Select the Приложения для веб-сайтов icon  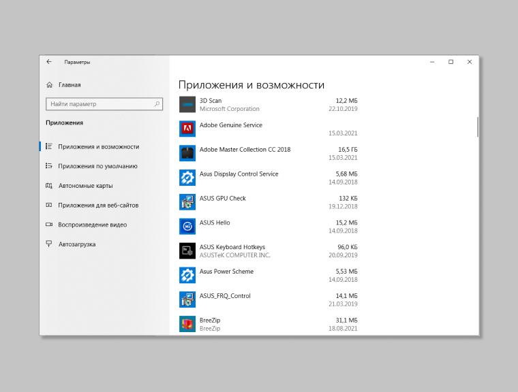(x=49, y=205)
